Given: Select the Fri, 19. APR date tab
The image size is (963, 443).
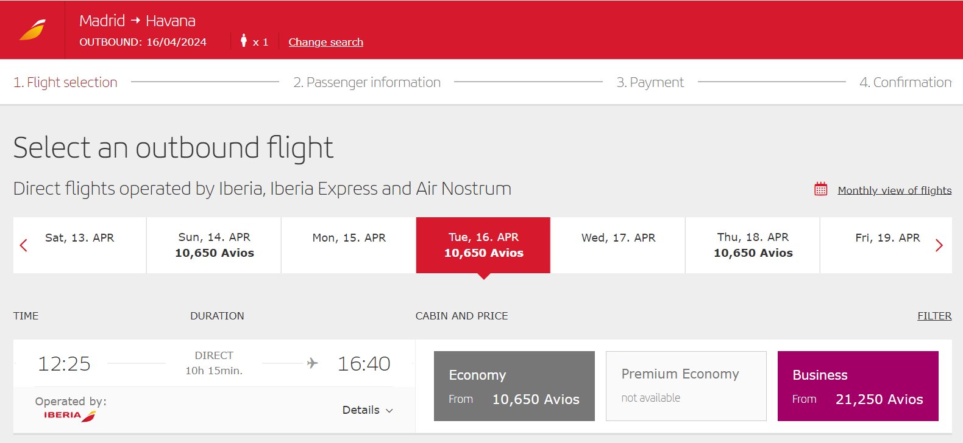Looking at the screenshot, I should coord(886,245).
